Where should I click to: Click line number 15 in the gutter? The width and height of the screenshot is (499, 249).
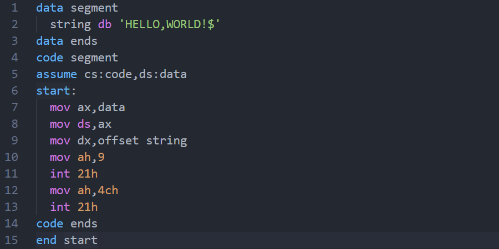pos(11,240)
